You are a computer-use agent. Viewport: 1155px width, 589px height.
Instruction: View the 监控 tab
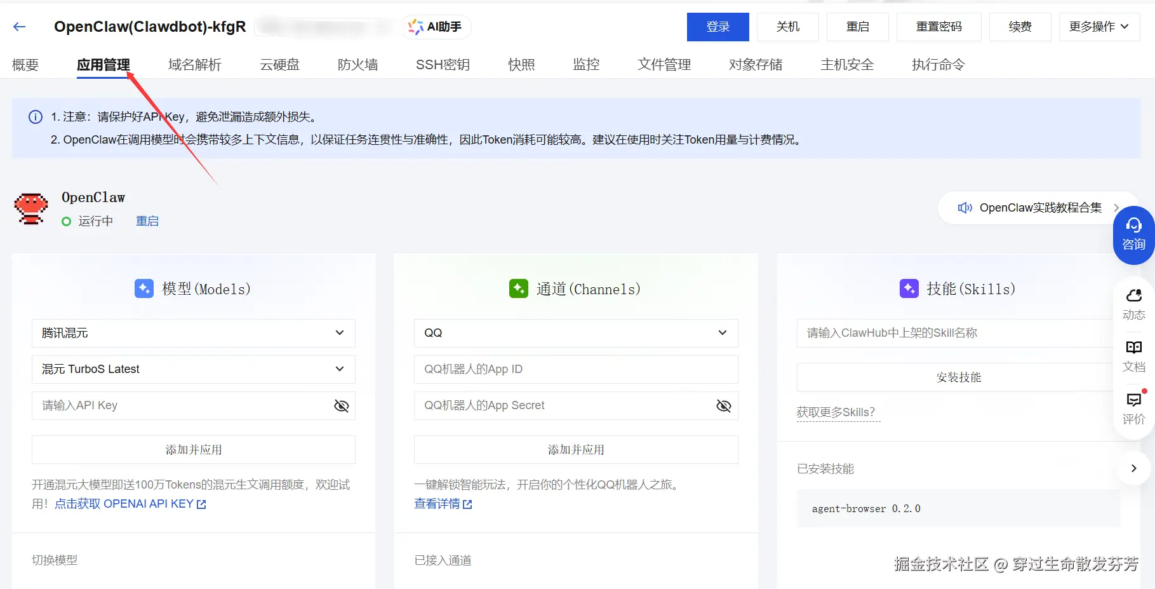click(586, 65)
